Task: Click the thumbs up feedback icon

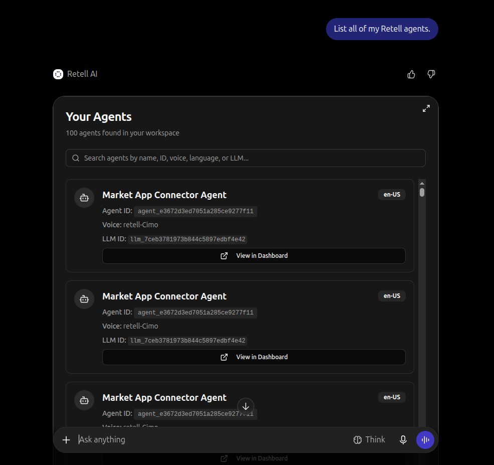Action: pos(411,74)
